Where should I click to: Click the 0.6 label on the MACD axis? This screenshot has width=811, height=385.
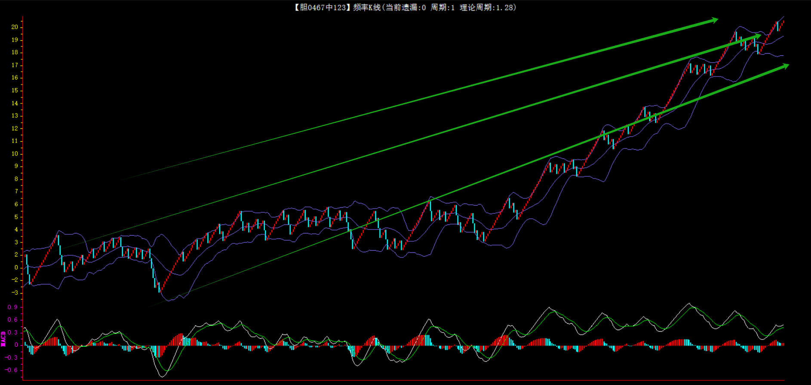click(x=12, y=320)
